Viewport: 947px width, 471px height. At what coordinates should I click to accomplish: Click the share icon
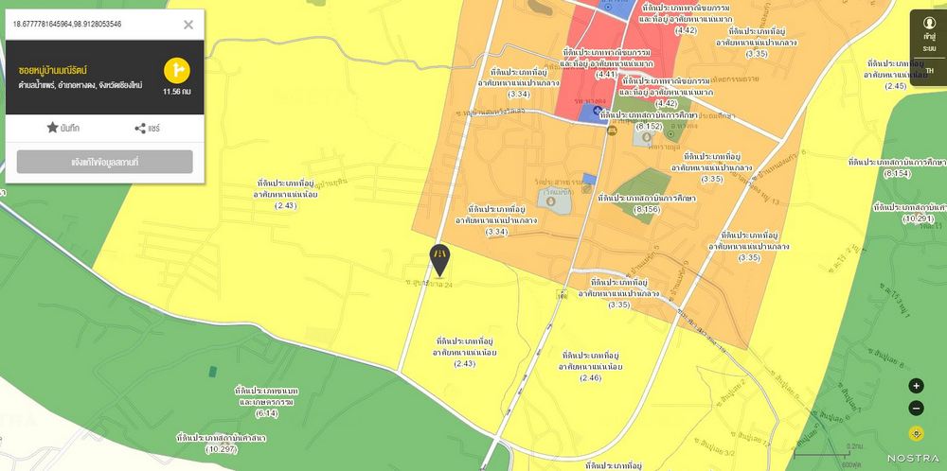tap(140, 128)
